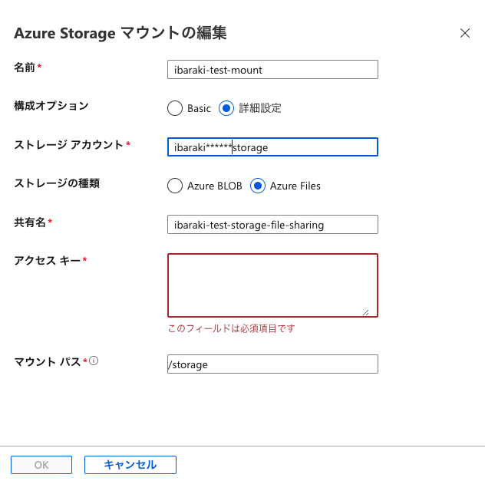Image resolution: width=485 pixels, height=481 pixels.
Task: Click the 共有名 field with ibaraki-test-storage-file-sharing
Action: click(x=272, y=225)
